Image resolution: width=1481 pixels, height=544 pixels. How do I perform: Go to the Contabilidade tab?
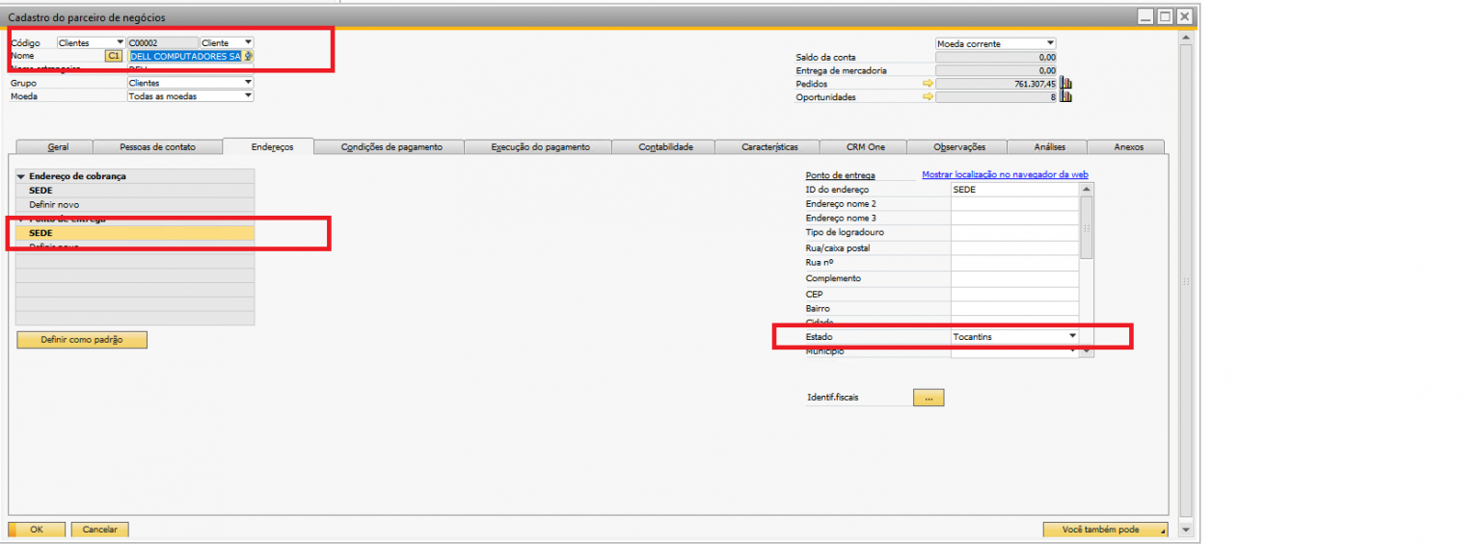[x=665, y=147]
